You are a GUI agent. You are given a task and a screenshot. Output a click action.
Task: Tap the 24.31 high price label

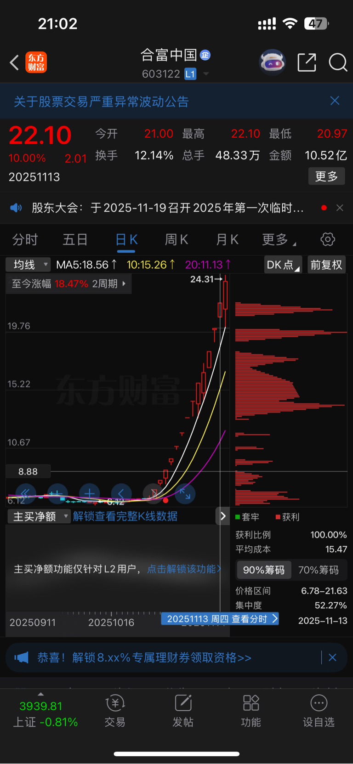point(202,279)
